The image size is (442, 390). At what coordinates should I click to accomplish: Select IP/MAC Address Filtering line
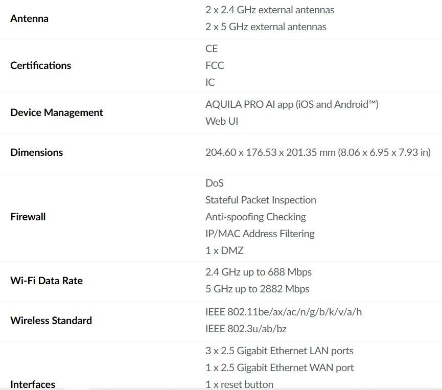[x=260, y=234]
